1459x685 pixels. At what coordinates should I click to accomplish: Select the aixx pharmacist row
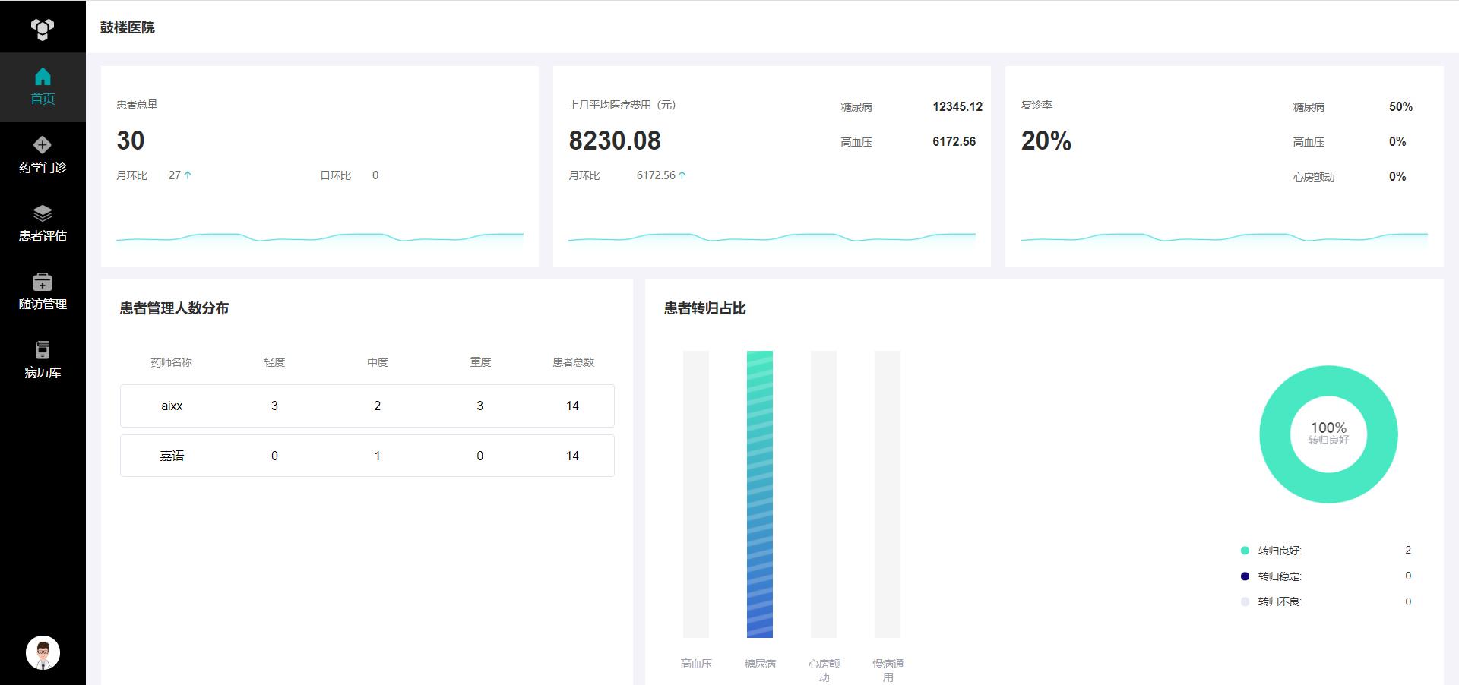click(x=367, y=406)
